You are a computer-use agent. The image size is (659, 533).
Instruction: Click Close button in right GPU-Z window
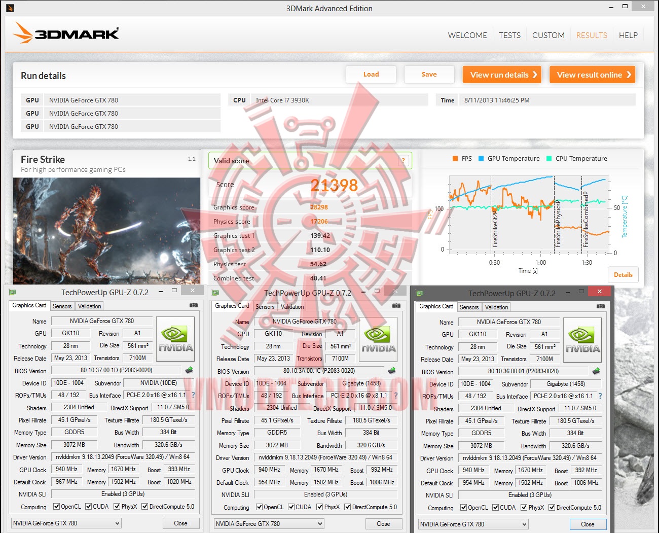pyautogui.click(x=588, y=524)
